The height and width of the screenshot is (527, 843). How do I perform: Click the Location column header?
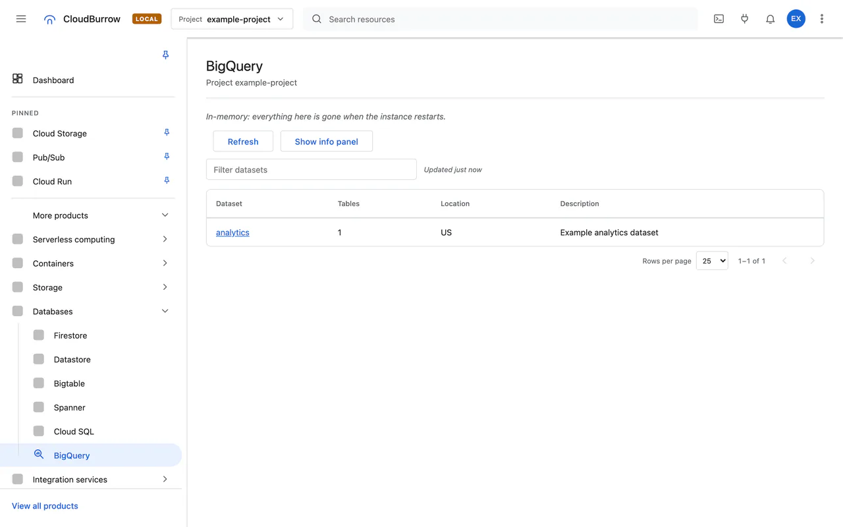[x=455, y=204]
